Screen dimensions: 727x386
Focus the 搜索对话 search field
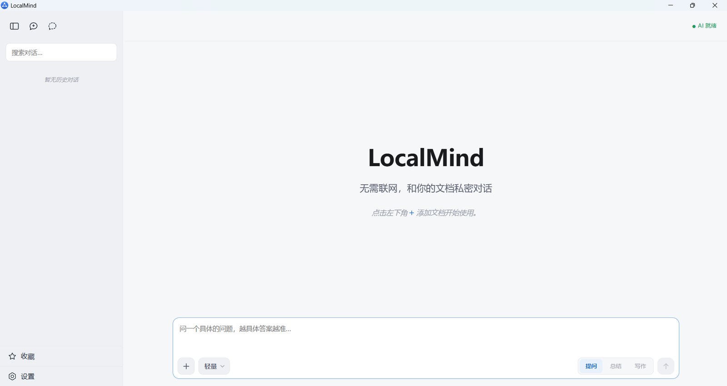tap(61, 52)
